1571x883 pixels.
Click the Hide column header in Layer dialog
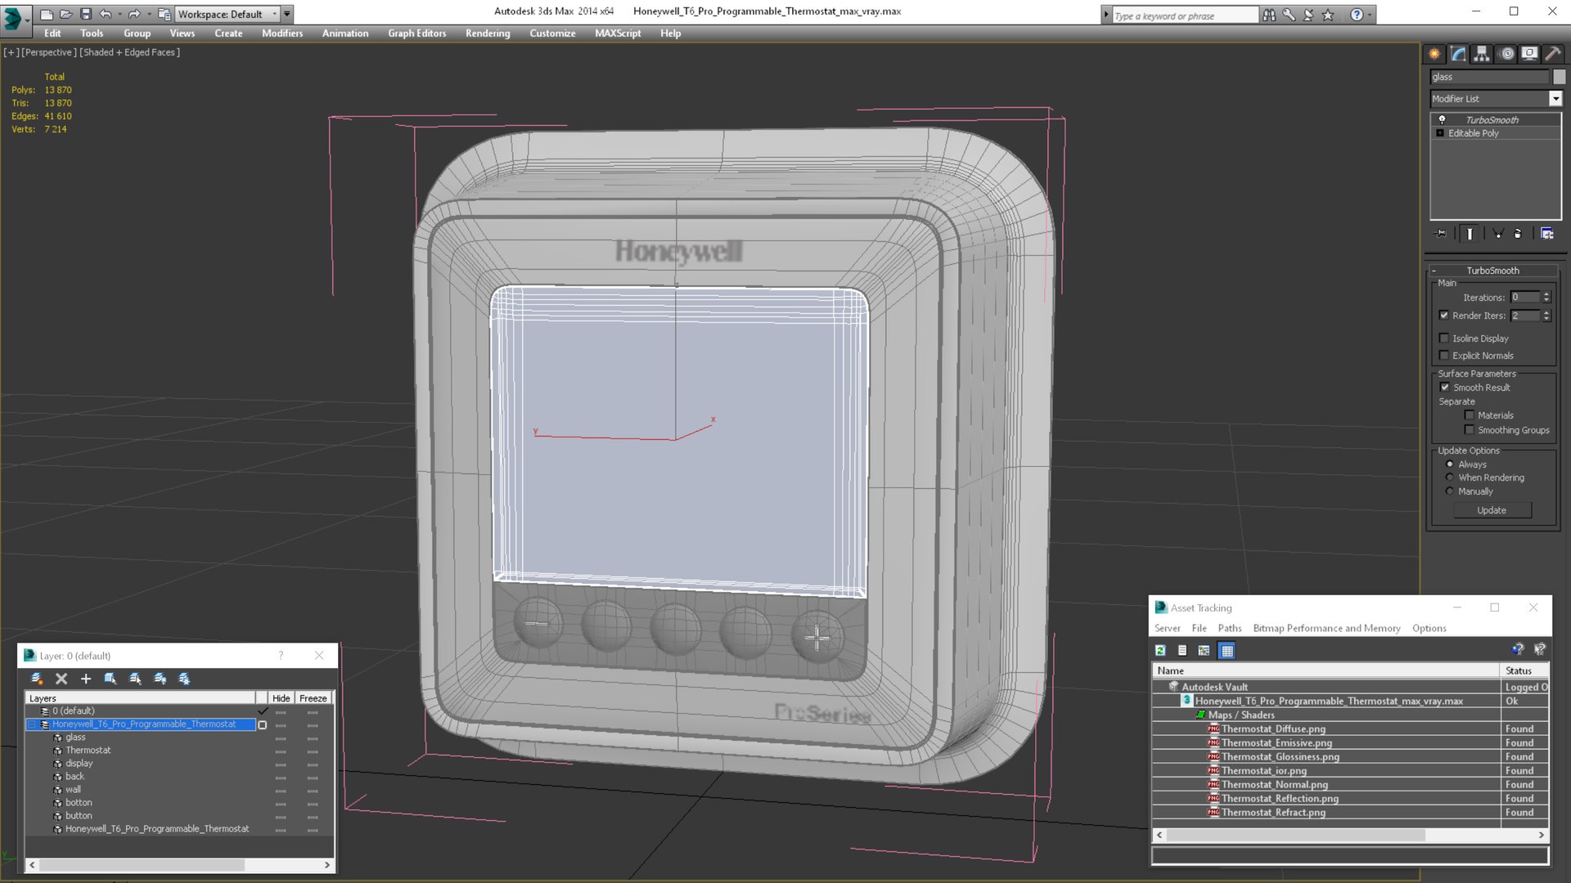281,698
